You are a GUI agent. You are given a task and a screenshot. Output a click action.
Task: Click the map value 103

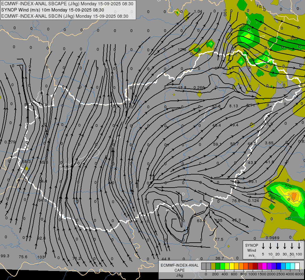[41, 257]
